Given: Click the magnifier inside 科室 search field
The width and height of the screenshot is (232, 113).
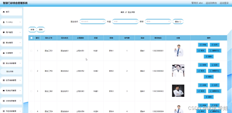Looking at the screenshot, I should [x=136, y=21].
